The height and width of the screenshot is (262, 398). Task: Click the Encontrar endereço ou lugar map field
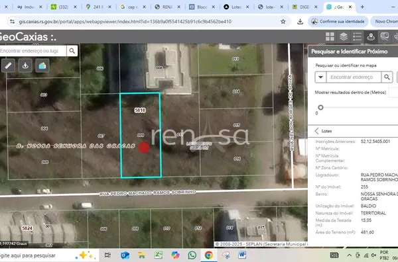tap(33, 51)
